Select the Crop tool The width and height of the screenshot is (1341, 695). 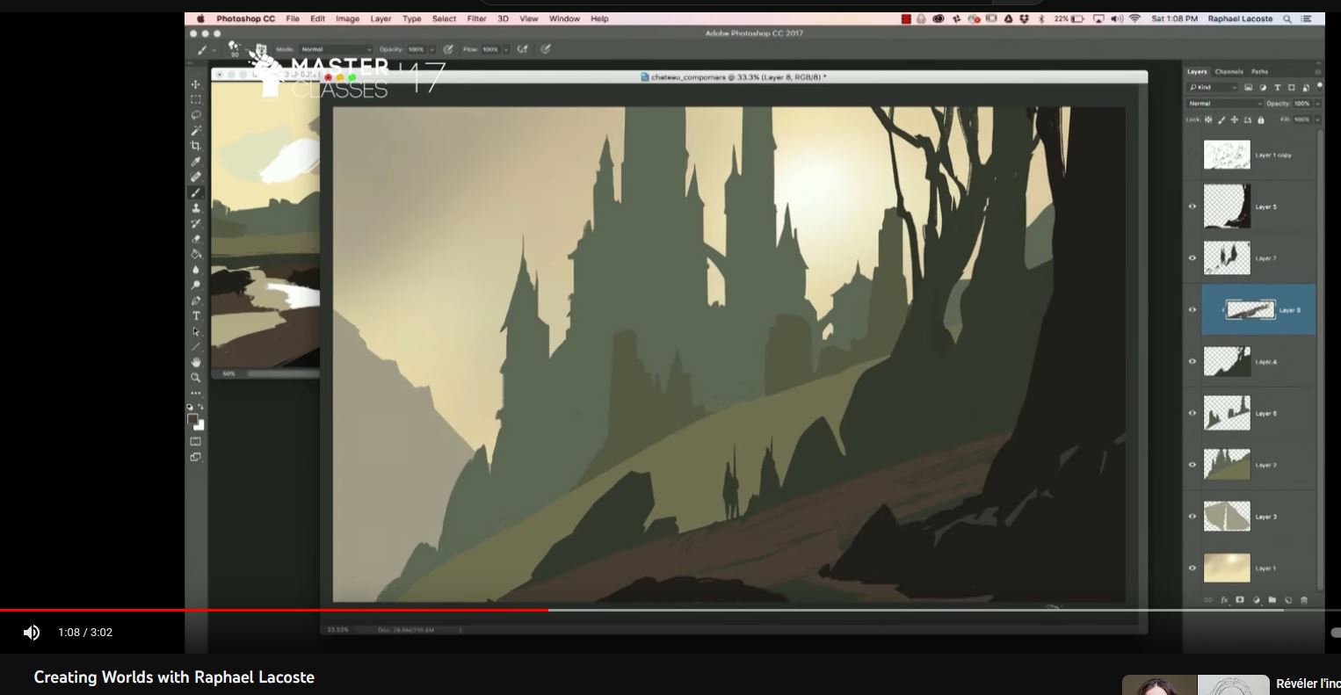(196, 146)
